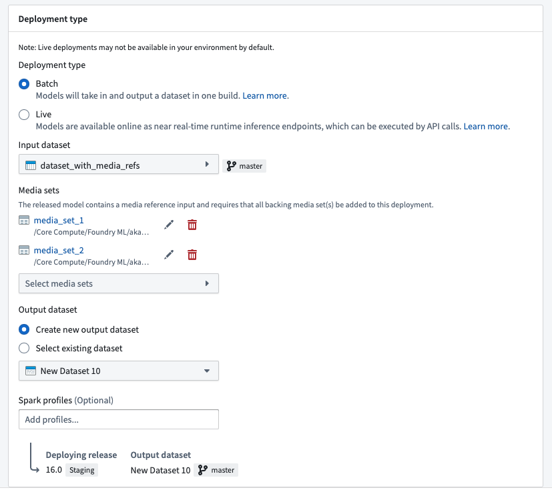Click the media_set_2 table icon

[24, 250]
